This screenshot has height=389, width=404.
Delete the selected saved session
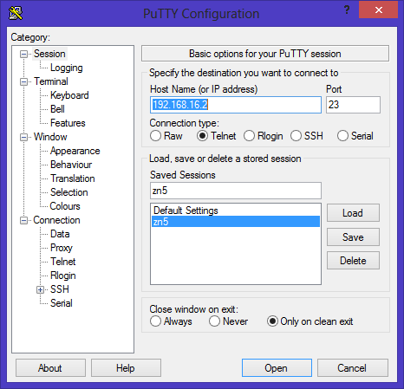[x=353, y=261]
